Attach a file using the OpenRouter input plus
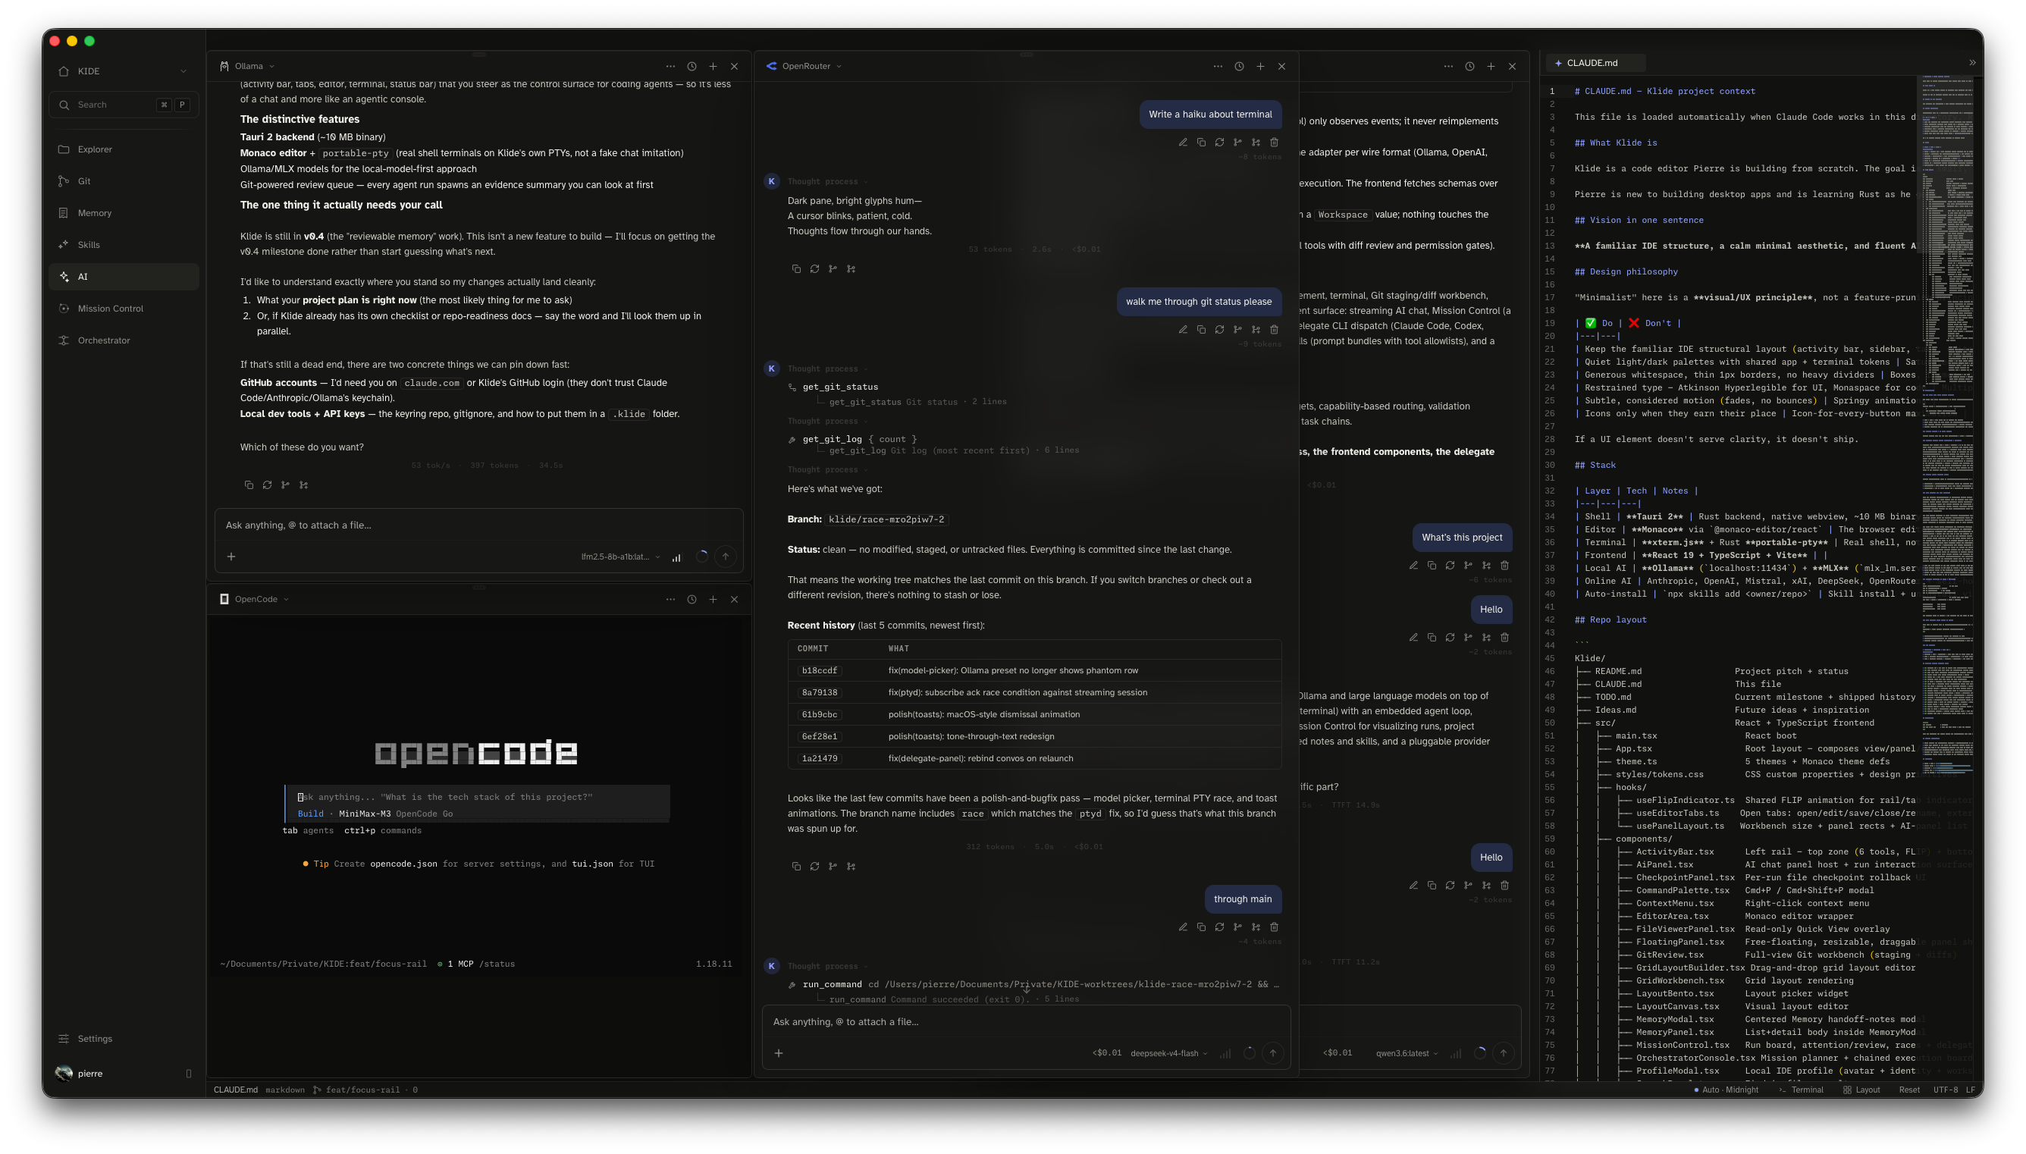2026x1154 pixels. [779, 1053]
